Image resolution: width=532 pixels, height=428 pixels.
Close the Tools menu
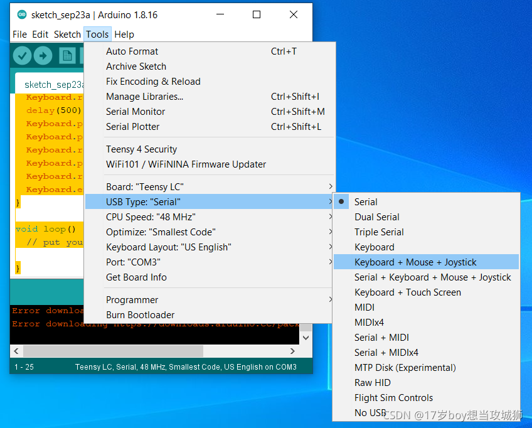point(97,35)
